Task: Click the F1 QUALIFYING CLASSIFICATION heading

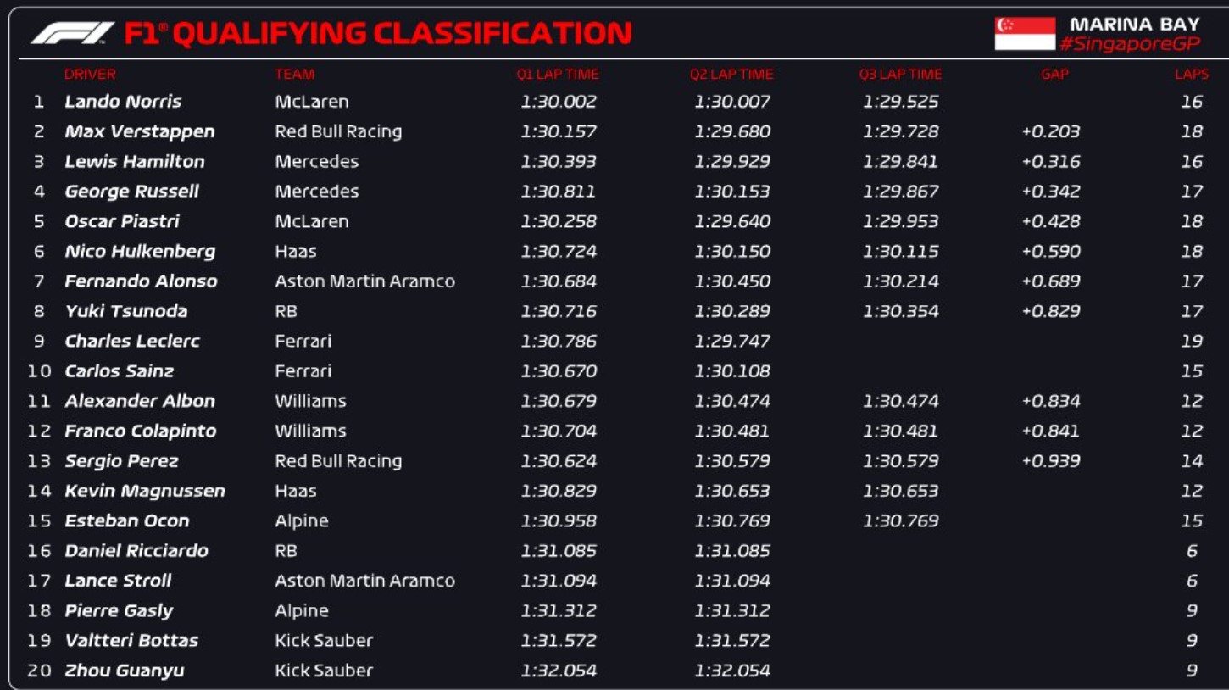Action: coord(378,34)
